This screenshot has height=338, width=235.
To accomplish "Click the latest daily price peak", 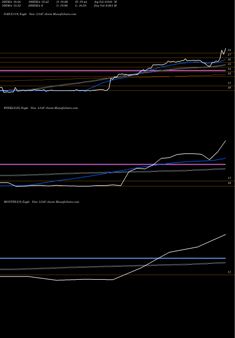I will pyautogui.click(x=226, y=49).
